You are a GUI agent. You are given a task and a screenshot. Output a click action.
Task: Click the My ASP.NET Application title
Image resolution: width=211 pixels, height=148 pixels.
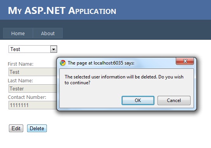pos(62,10)
